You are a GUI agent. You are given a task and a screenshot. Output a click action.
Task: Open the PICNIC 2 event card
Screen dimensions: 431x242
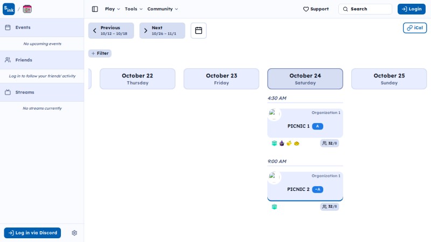click(x=305, y=186)
